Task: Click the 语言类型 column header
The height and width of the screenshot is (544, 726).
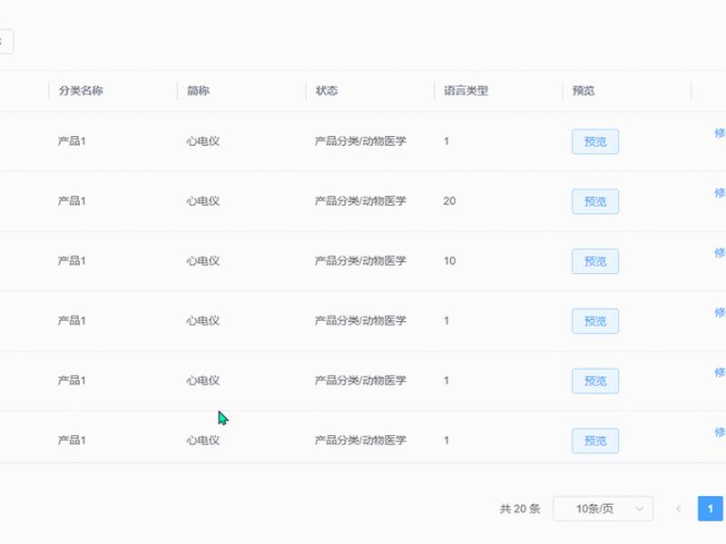Action: [x=466, y=90]
